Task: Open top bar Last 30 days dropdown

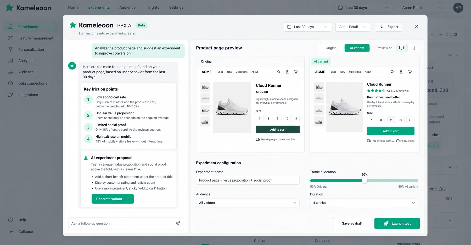Action: [363, 8]
